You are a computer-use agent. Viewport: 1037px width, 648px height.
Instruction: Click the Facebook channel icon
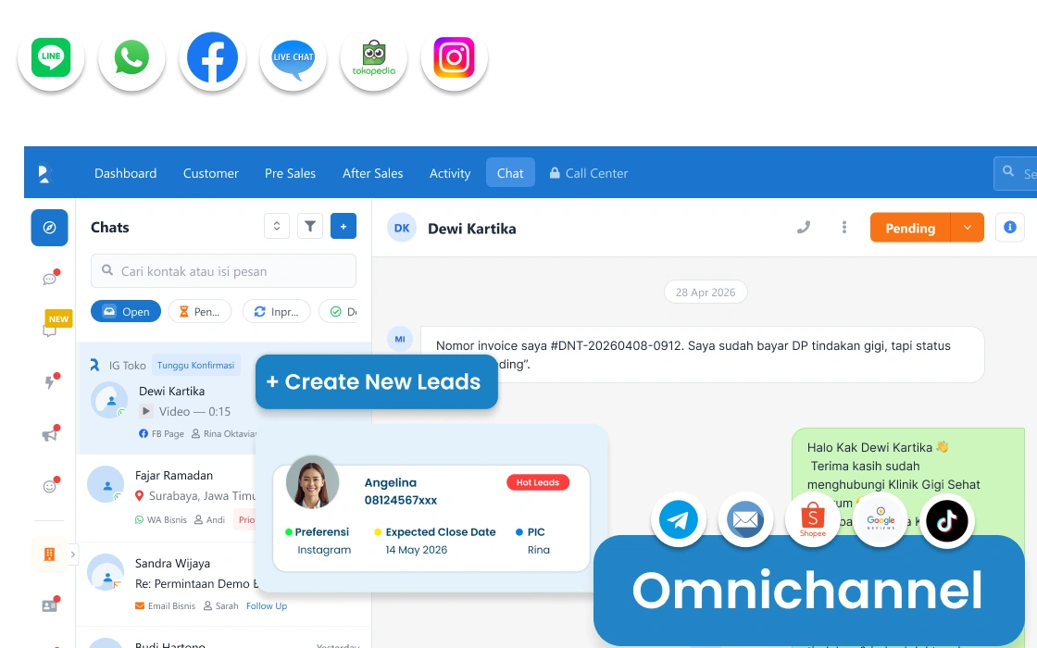212,57
